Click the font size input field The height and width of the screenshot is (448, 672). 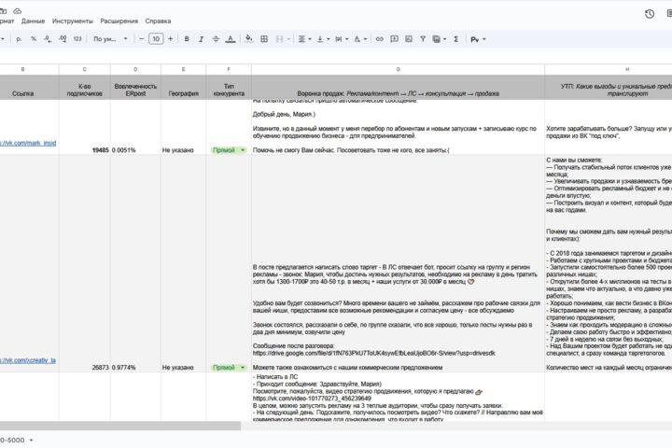pyautogui.click(x=156, y=39)
